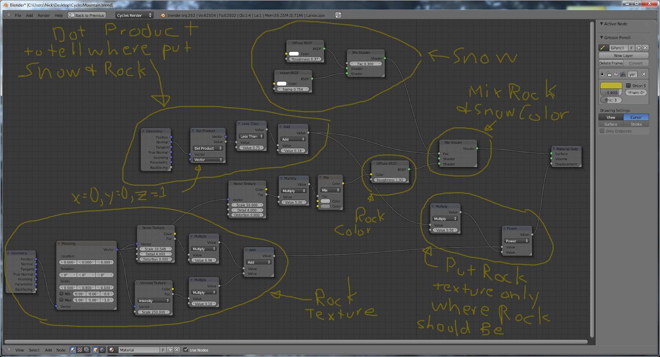This screenshot has height=357, width=660.
Task: Open the material browse icon
Action: click(112, 350)
